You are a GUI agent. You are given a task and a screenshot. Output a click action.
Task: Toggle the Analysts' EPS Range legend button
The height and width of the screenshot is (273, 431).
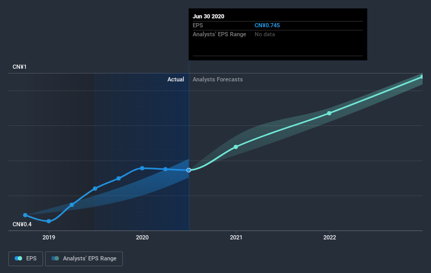[84, 258]
